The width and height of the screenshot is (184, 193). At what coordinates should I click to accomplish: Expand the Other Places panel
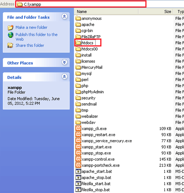click(x=64, y=62)
